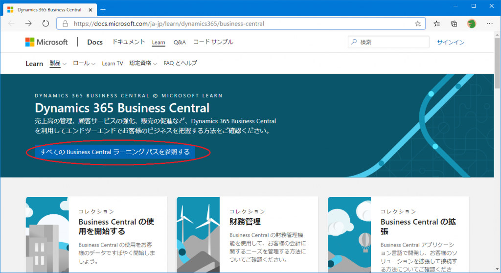501x273 pixels.
Task: Select the Learn top navigation item
Action: [159, 42]
